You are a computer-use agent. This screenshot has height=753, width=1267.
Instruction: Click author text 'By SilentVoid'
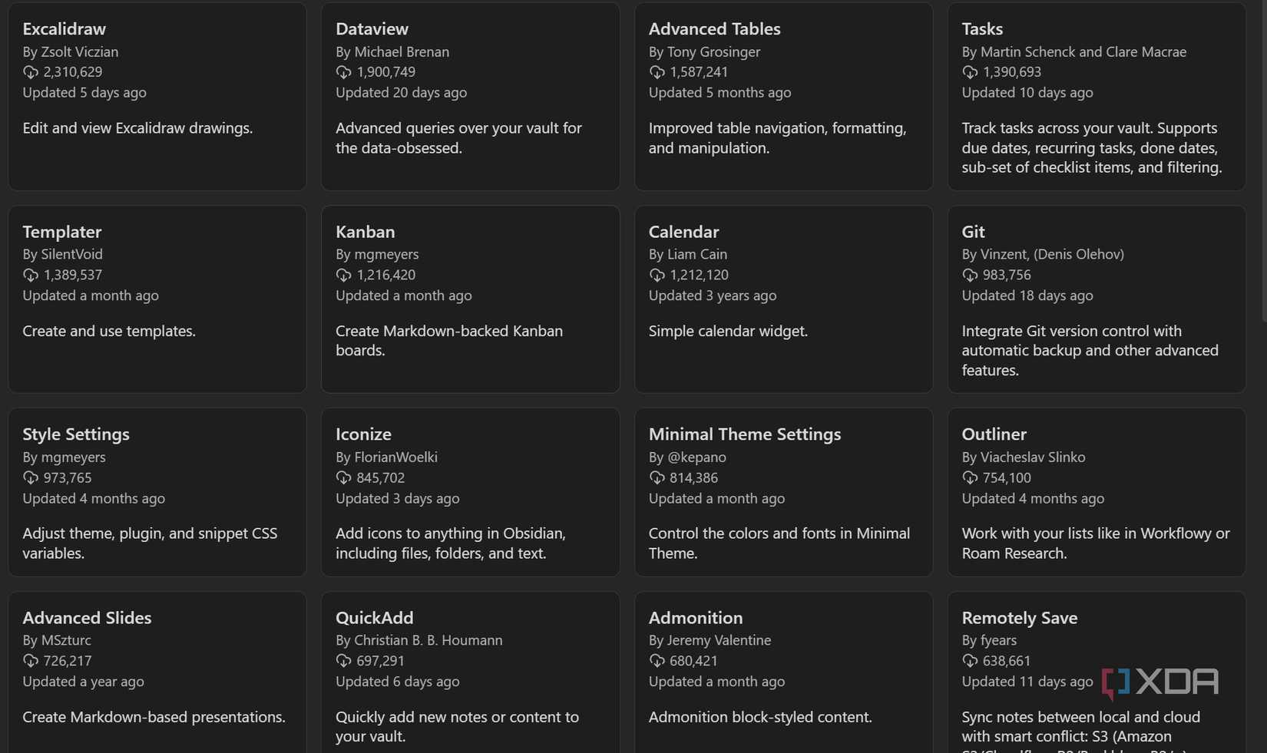62,254
